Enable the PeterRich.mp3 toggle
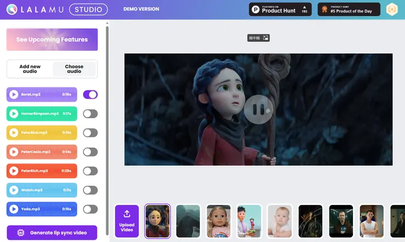 (90, 171)
